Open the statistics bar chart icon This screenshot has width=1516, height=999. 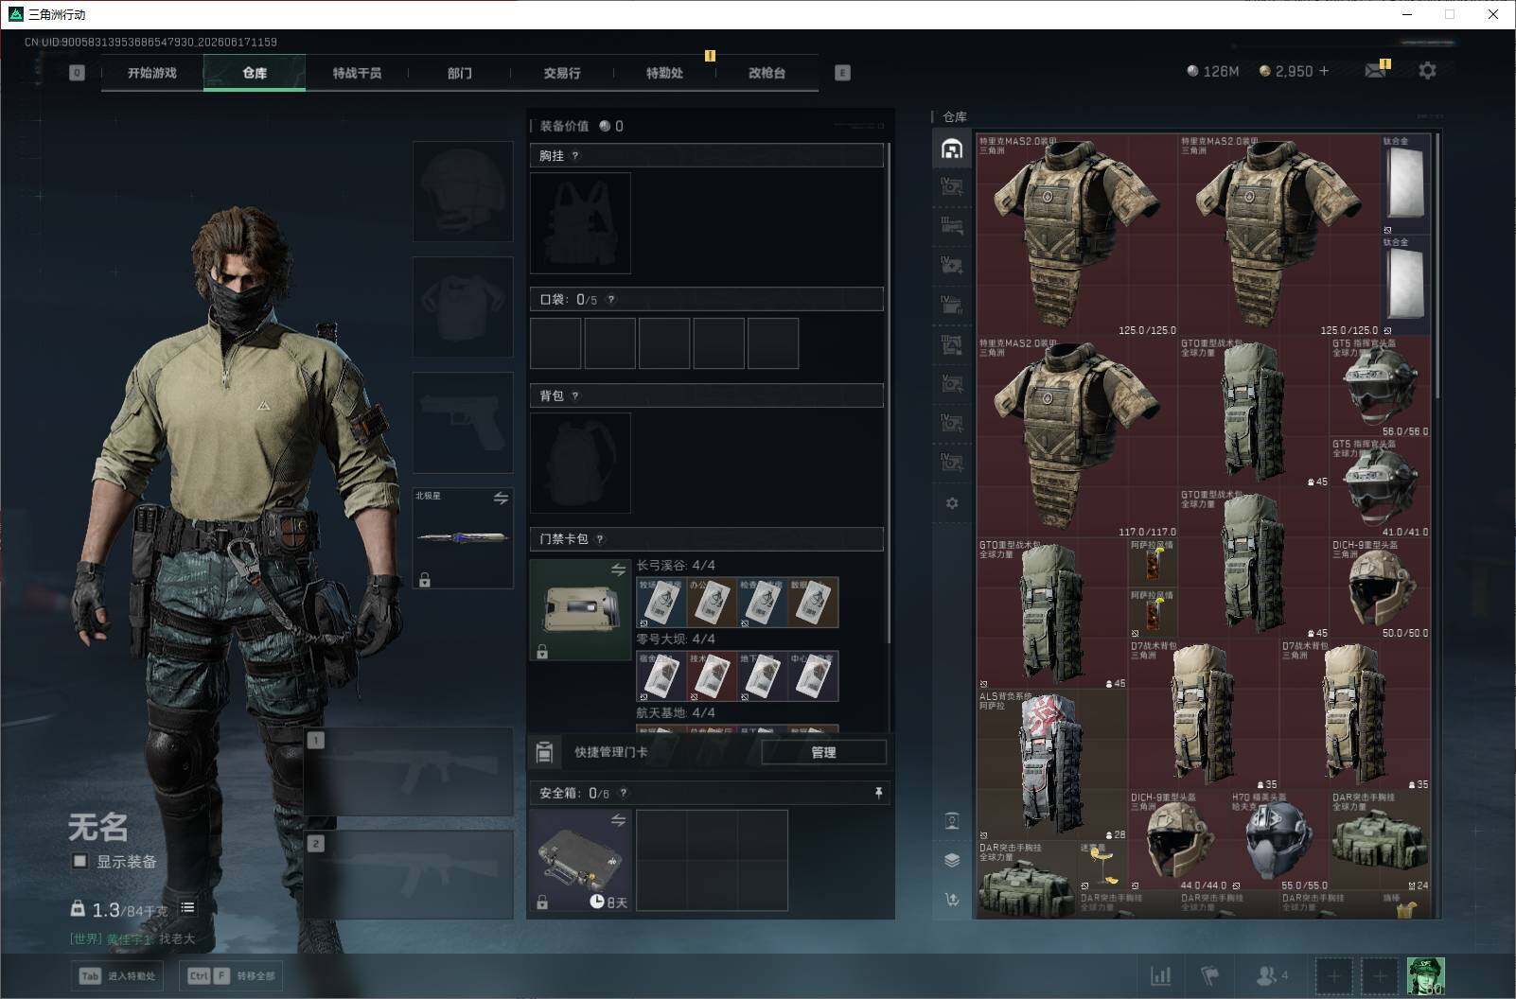pos(1160,975)
